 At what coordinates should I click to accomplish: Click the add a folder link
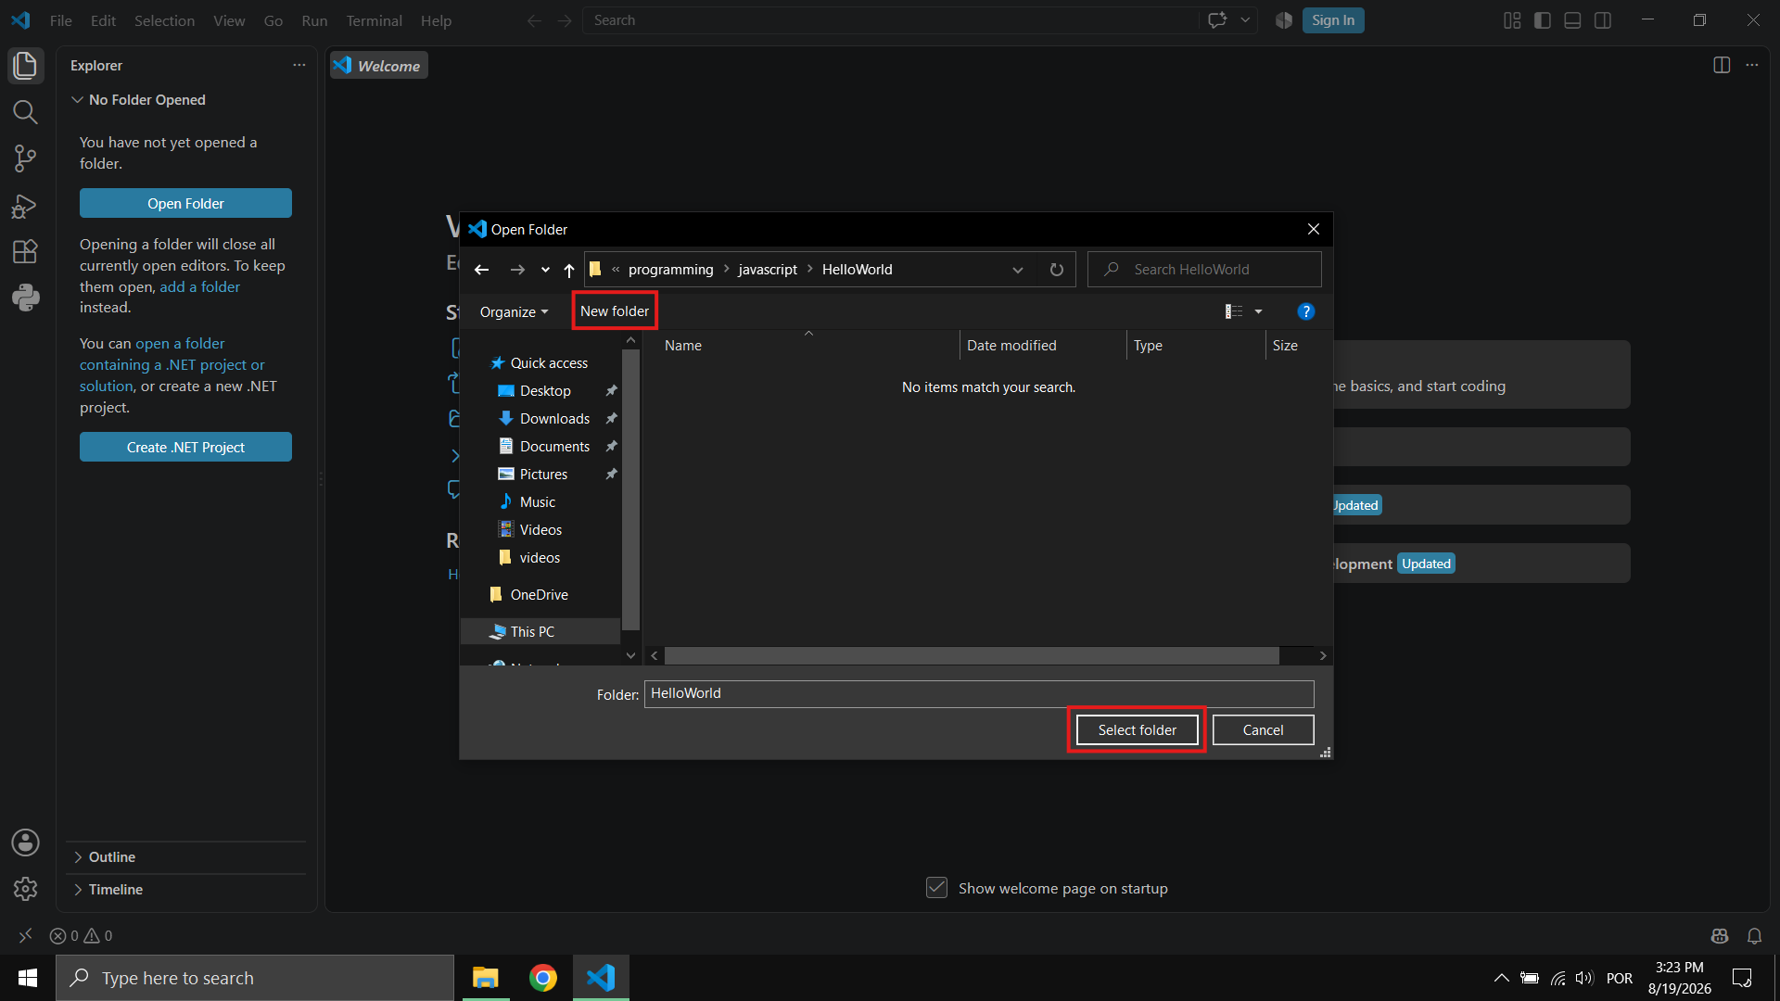(199, 287)
